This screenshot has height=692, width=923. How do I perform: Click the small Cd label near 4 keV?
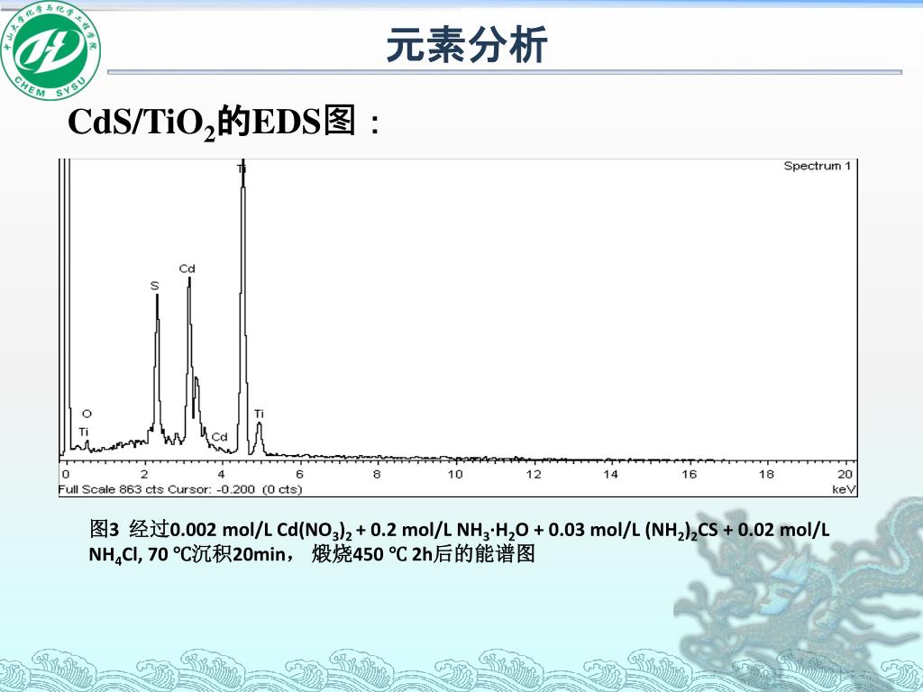point(220,437)
